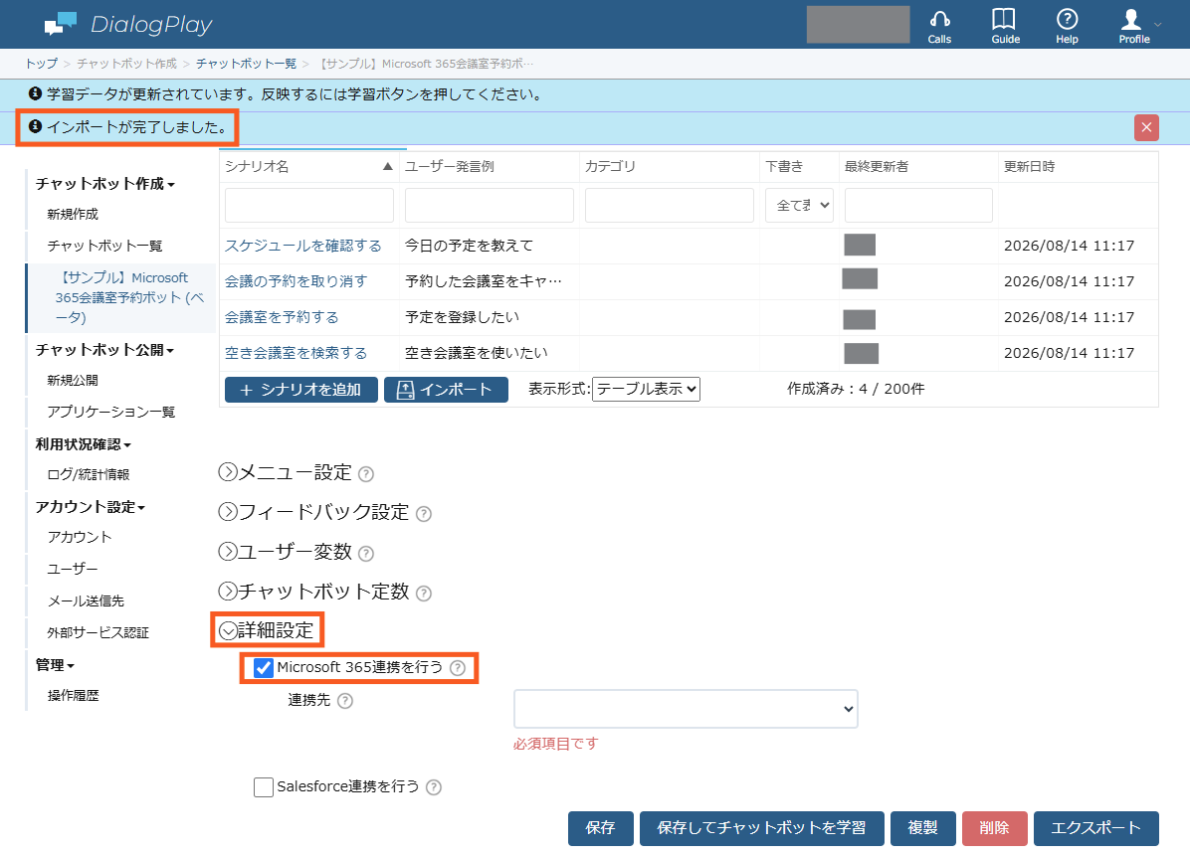This screenshot has height=856, width=1190.
Task: Focus シナリオ名 filter input
Action: pyautogui.click(x=309, y=206)
